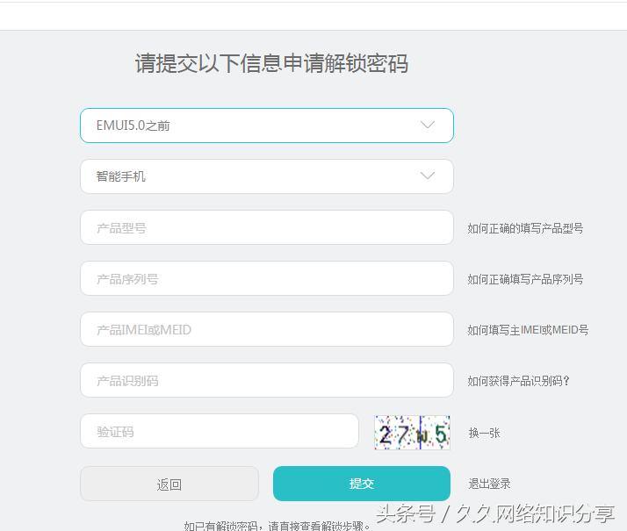Click the 产品IMEI或MEID input field
This screenshot has height=531, width=627.
[x=267, y=329]
